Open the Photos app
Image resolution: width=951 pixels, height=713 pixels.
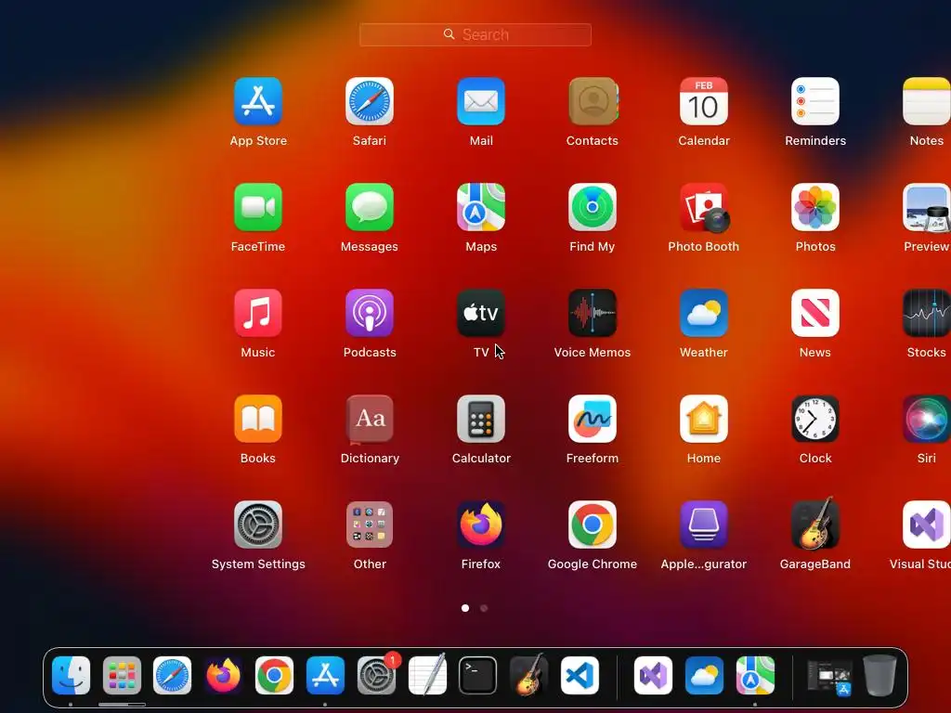[x=815, y=207]
